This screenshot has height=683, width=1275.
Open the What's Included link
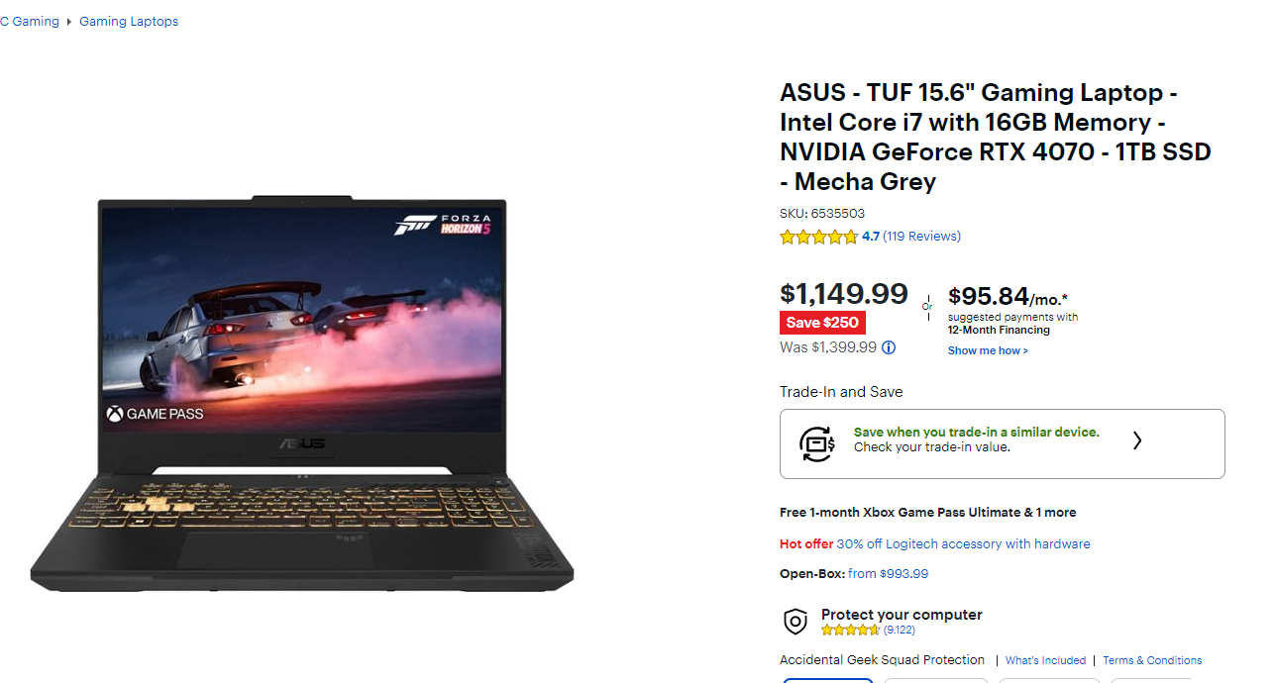(x=1045, y=660)
